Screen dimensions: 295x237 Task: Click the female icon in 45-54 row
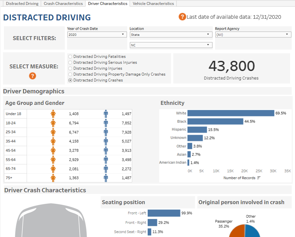point(53,151)
